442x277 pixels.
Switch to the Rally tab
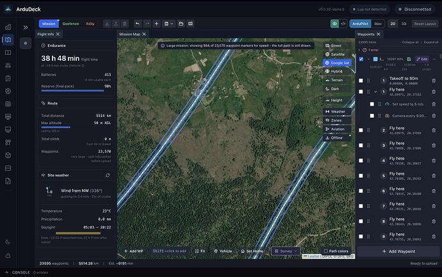90,24
